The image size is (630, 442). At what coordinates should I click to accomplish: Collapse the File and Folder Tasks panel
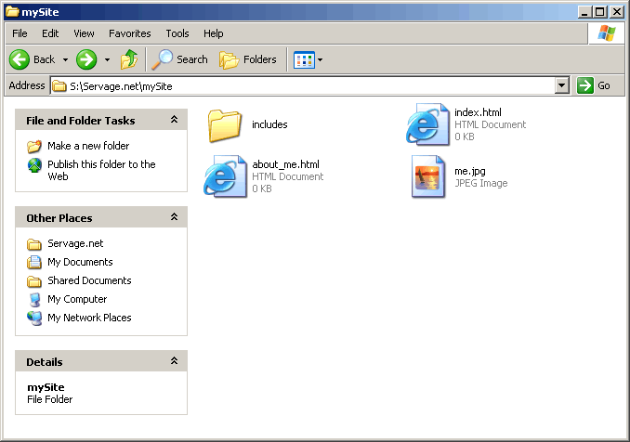[x=174, y=120]
